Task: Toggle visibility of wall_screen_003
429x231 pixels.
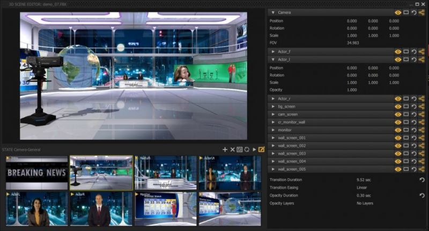Action: [x=398, y=153]
